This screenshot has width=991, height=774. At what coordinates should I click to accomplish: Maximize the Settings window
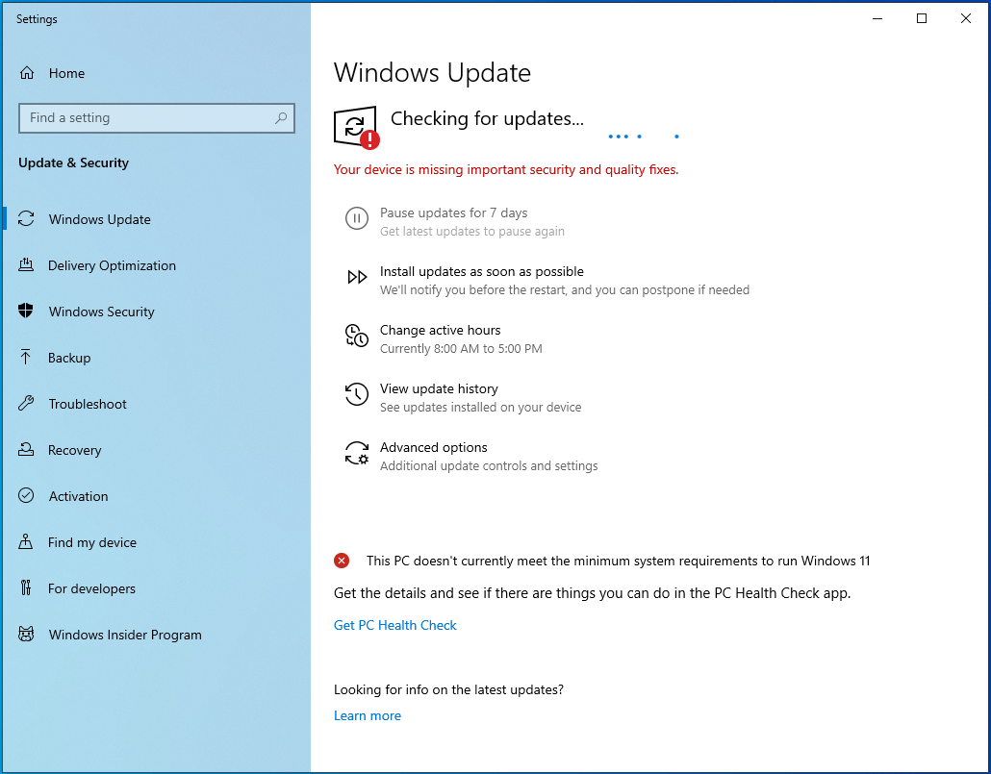pos(922,18)
